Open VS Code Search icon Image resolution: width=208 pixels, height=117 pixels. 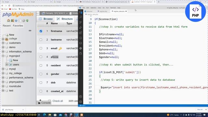tap(81, 17)
